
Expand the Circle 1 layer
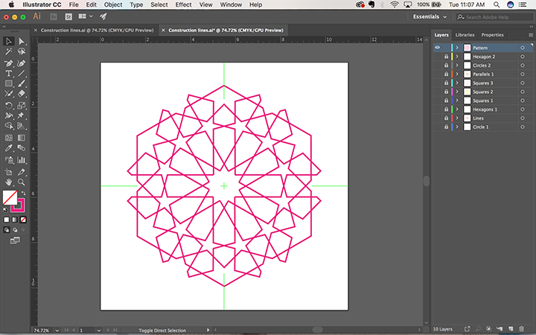[x=457, y=127]
